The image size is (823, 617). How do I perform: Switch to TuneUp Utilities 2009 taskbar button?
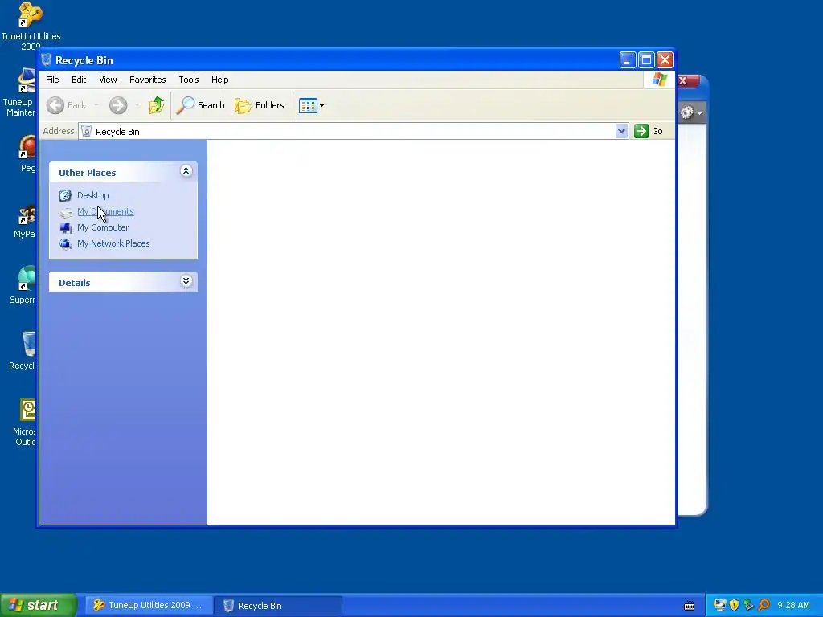pyautogui.click(x=149, y=606)
